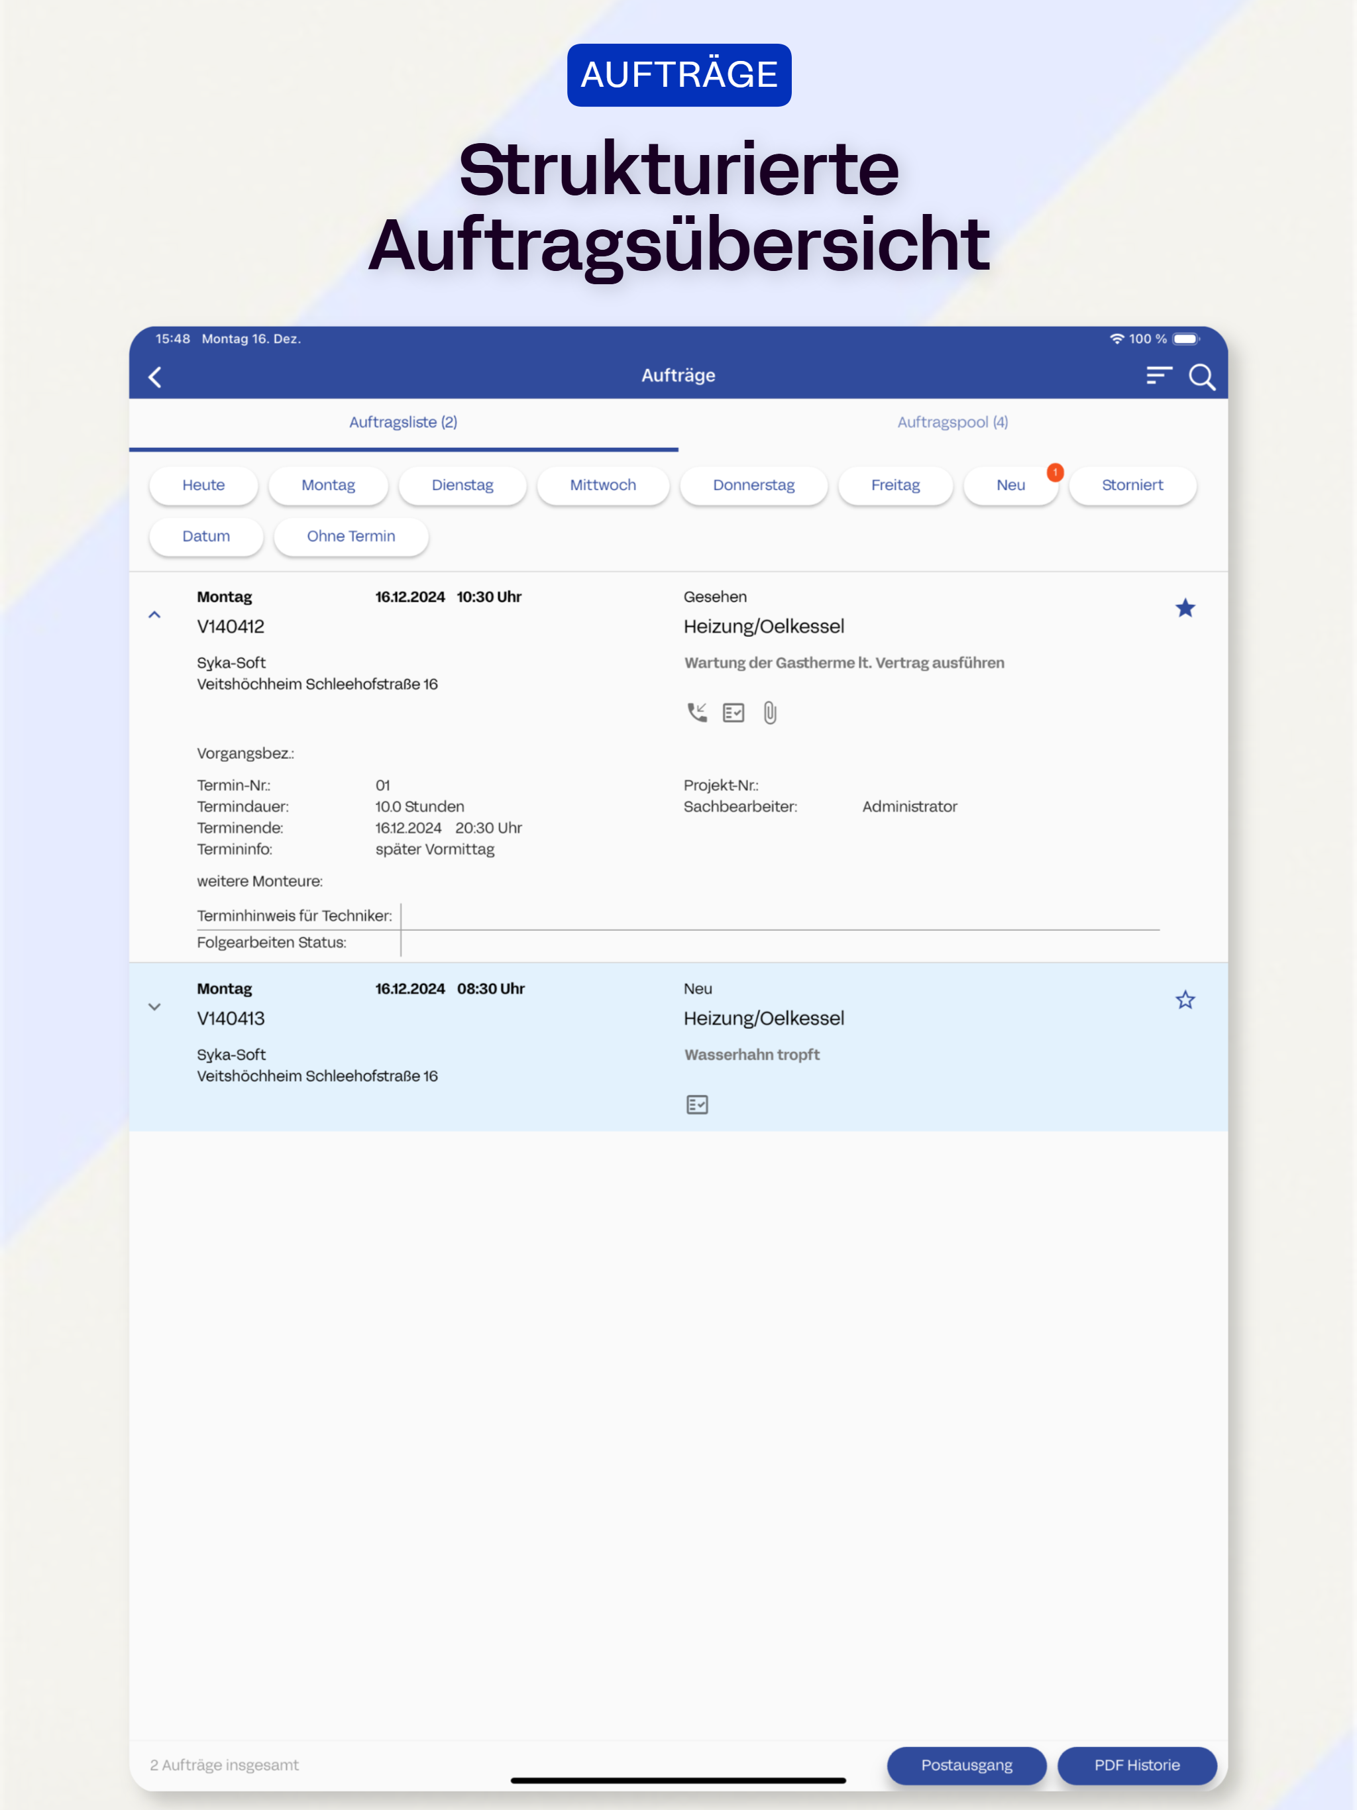
Task: Unfavorite order V140412 via filled star
Action: point(1184,607)
